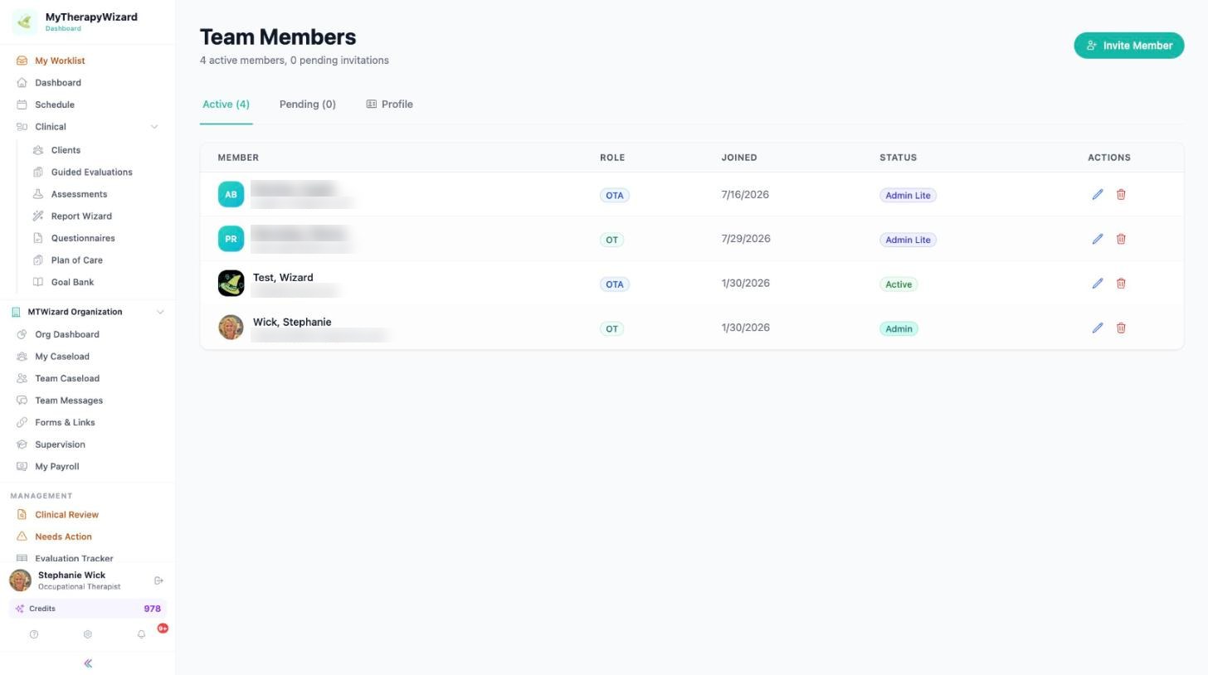Edit Test, Wizard member
1208x675 pixels.
click(x=1098, y=284)
